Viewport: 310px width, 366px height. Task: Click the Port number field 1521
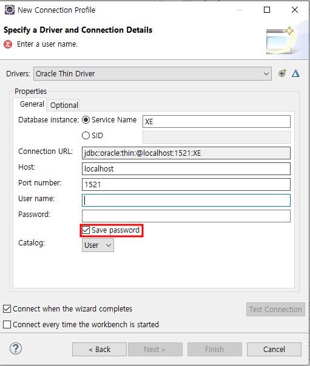click(x=186, y=185)
